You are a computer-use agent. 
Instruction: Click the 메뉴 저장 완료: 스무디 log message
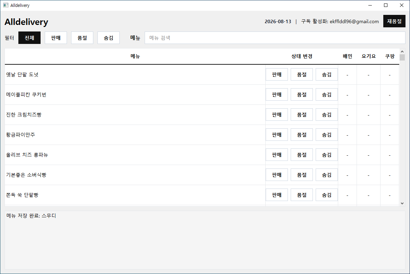coord(31,216)
